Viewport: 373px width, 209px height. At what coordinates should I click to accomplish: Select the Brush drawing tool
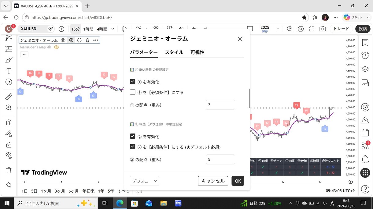pyautogui.click(x=9, y=60)
